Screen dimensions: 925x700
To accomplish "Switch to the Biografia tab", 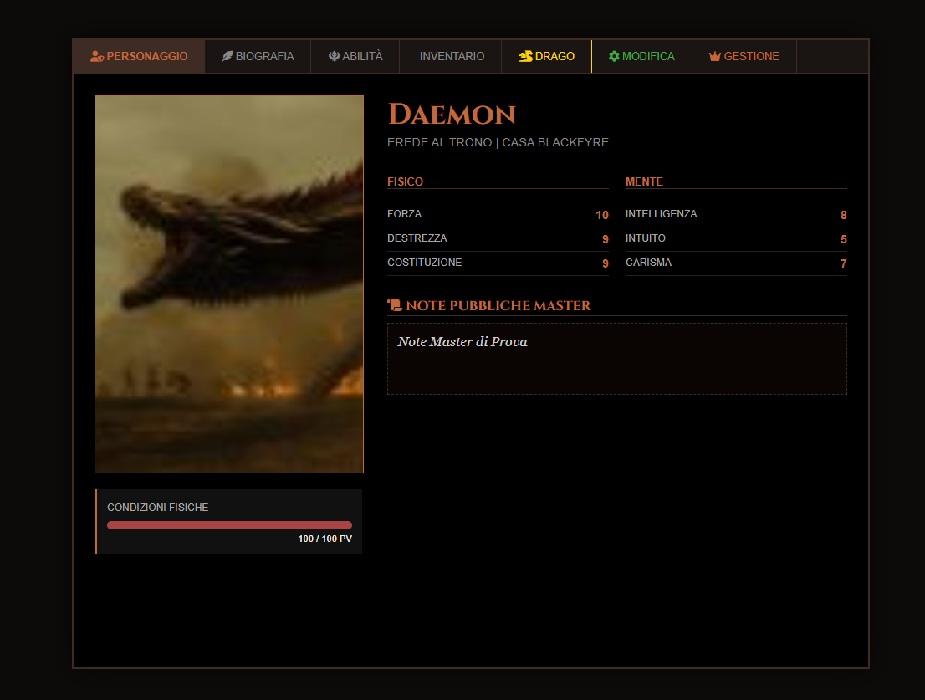I will click(x=258, y=57).
